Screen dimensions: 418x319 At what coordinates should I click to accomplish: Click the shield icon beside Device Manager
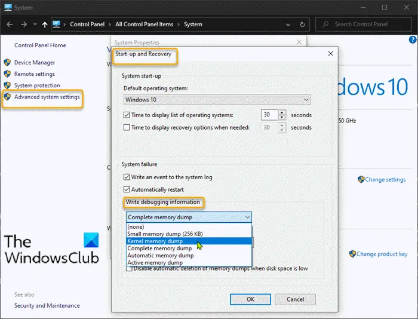click(7, 62)
